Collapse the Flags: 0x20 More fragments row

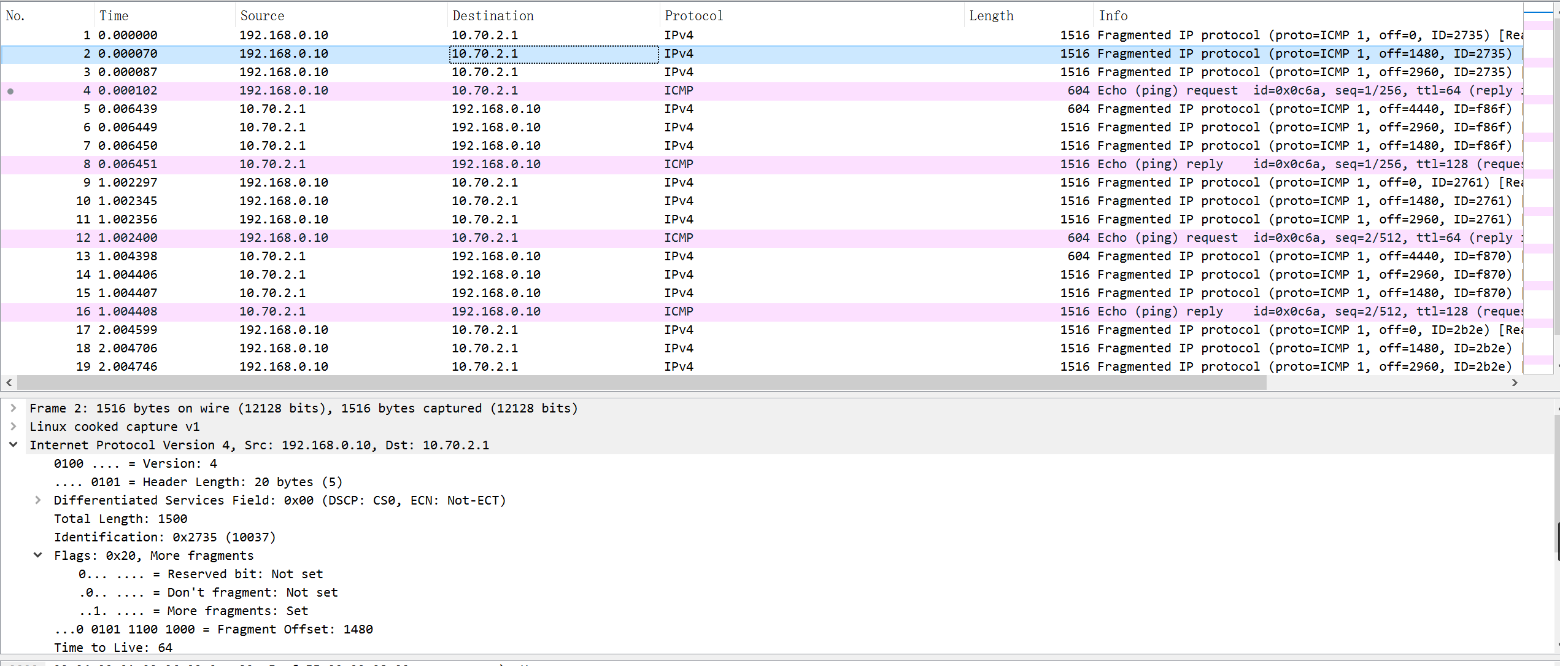[37, 556]
